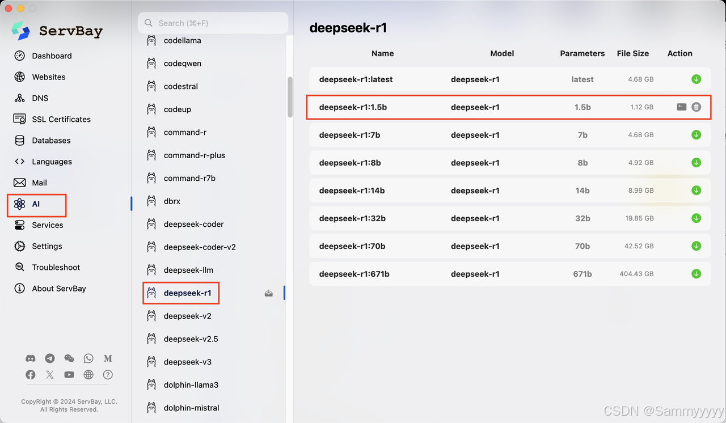726x423 pixels.
Task: Click the File Size column header
Action: pos(633,53)
